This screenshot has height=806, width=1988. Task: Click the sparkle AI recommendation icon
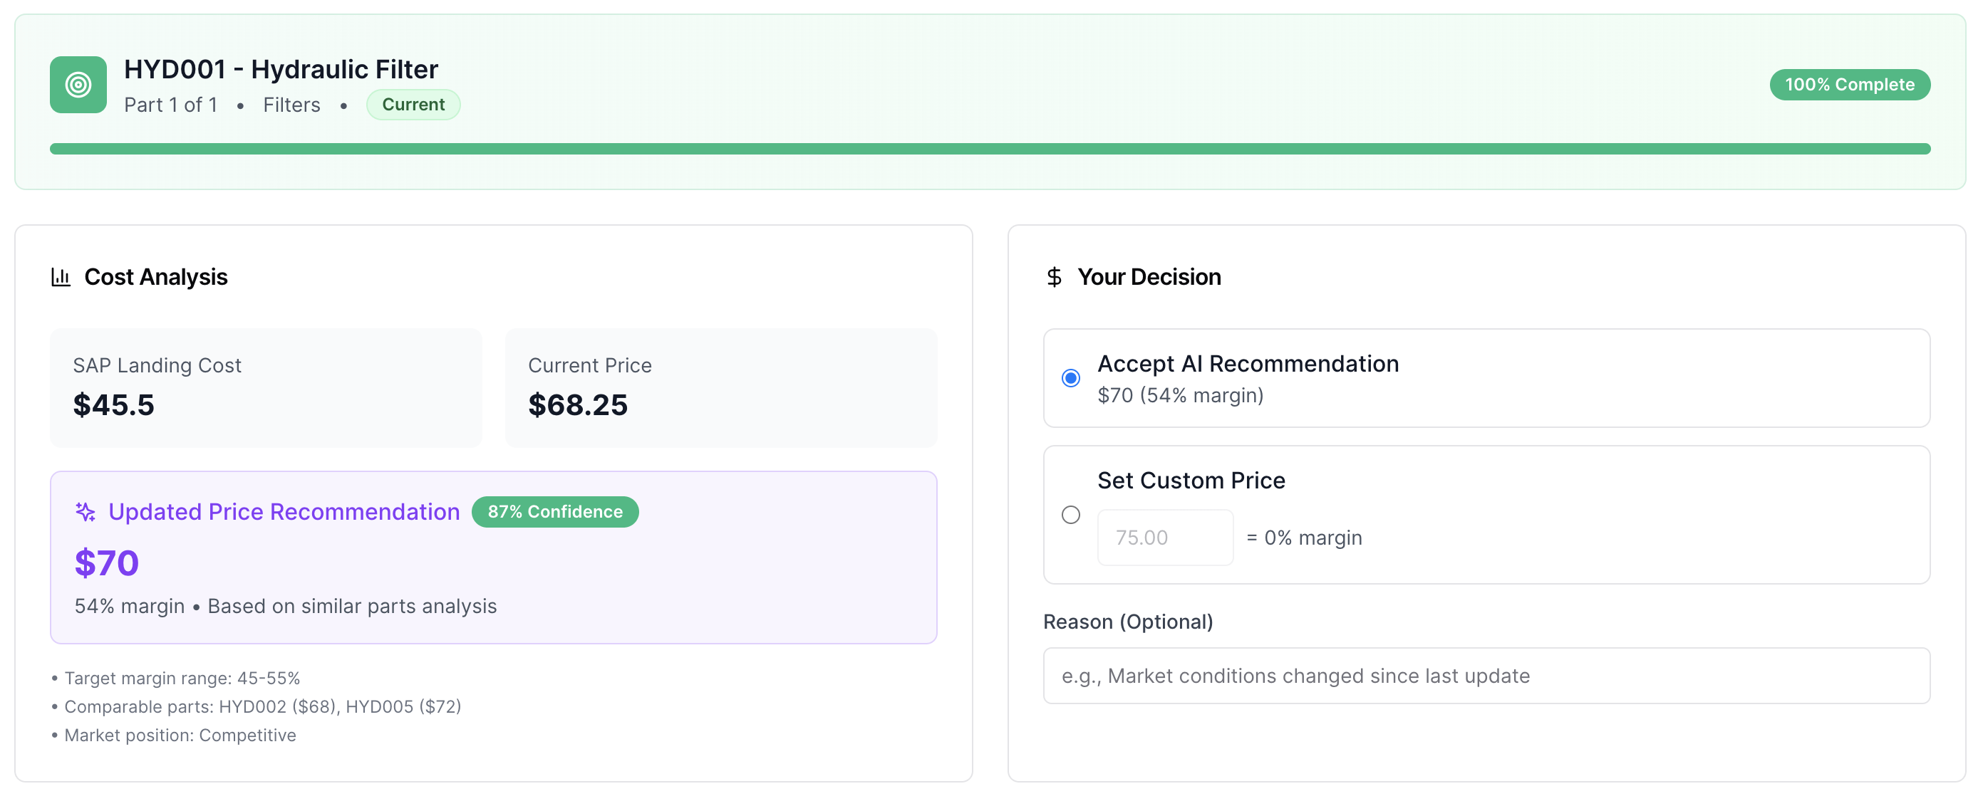tap(86, 511)
